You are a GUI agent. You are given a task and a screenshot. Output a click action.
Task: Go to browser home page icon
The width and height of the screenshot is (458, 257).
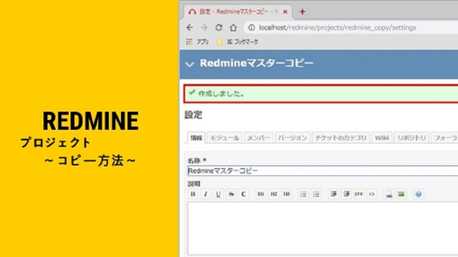233,28
